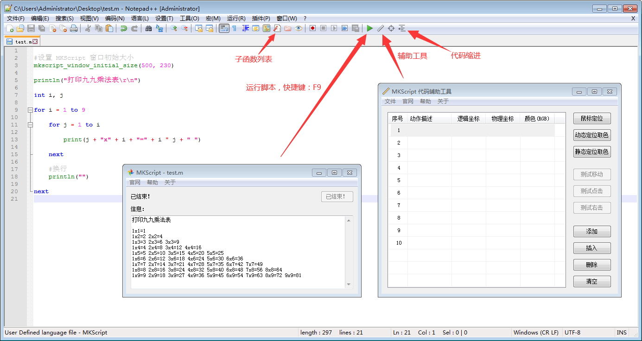Open the 插件(P) menu
Image resolution: width=642 pixels, height=341 pixels.
point(261,19)
